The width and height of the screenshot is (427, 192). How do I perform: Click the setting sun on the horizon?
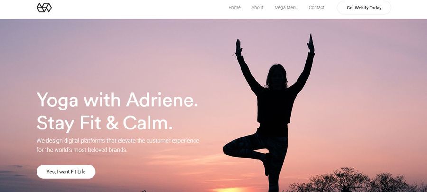pyautogui.click(x=229, y=190)
